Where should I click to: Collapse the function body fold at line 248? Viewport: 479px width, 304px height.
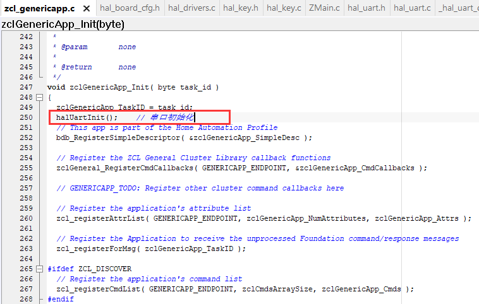click(x=39, y=98)
